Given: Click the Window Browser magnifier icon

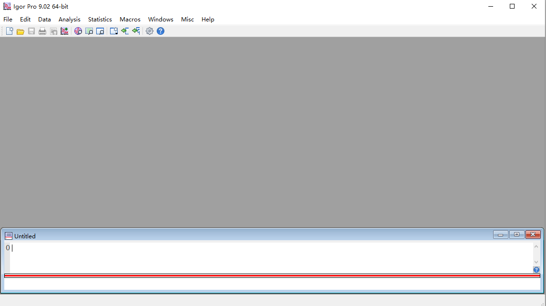Looking at the screenshot, I should pos(100,31).
